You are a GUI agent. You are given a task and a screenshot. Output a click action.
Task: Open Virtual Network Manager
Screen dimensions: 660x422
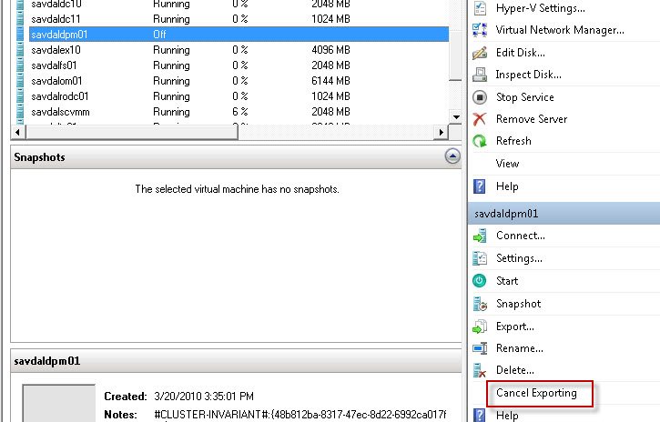point(560,30)
